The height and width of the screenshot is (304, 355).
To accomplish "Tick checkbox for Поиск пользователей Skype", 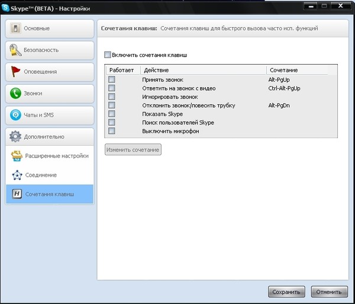I will pos(112,123).
